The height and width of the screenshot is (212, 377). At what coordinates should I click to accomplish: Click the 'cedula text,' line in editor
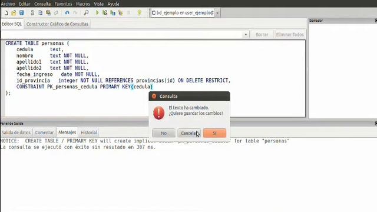point(40,49)
